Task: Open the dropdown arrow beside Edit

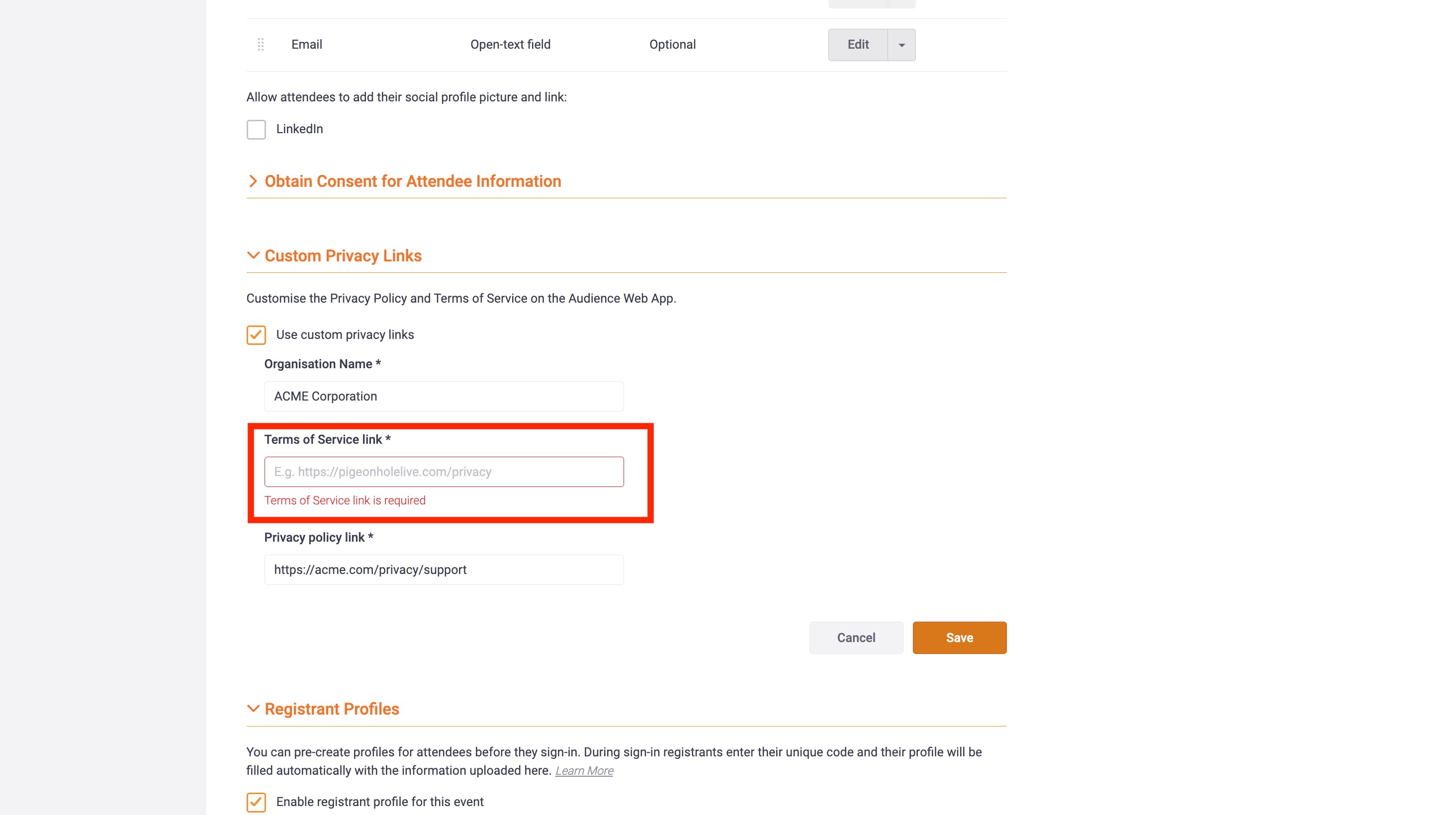Action: pos(901,45)
